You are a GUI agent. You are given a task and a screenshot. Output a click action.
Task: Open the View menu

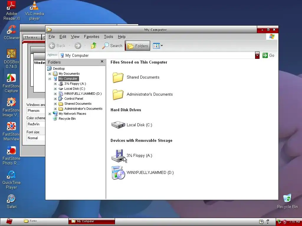(75, 36)
